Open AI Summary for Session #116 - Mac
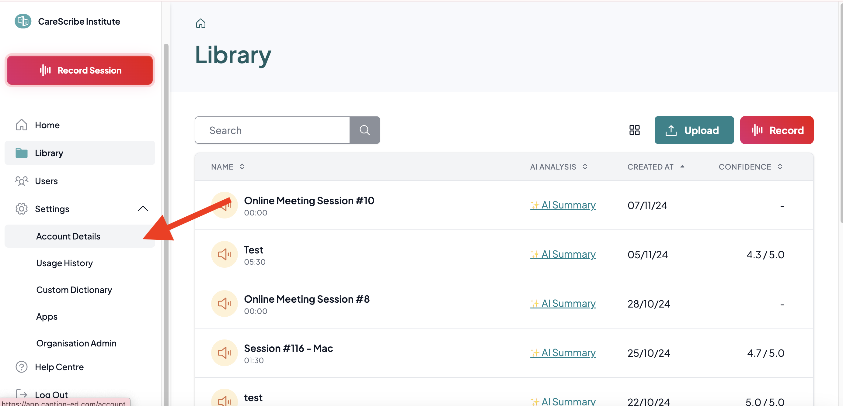843x406 pixels. pos(563,353)
